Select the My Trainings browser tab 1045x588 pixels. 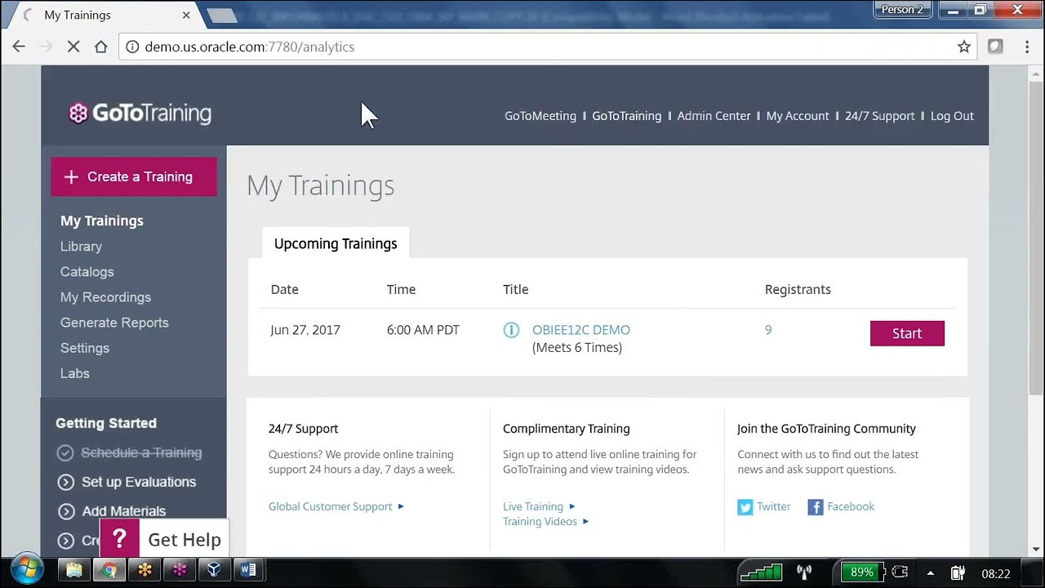point(106,15)
